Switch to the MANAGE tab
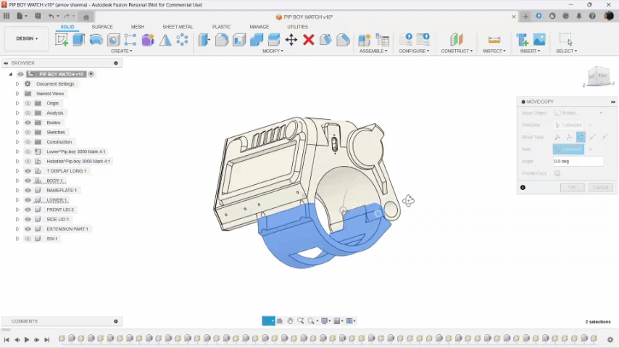The height and width of the screenshot is (348, 619). [259, 27]
